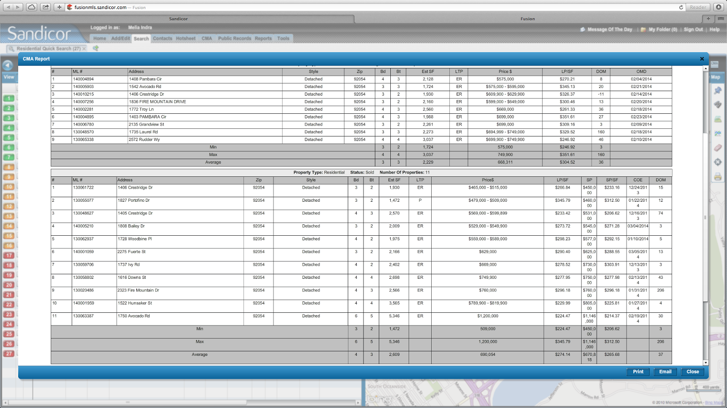This screenshot has width=727, height=408.
Task: Click the CMA Report scrollbar up arrow
Action: pyautogui.click(x=706, y=68)
